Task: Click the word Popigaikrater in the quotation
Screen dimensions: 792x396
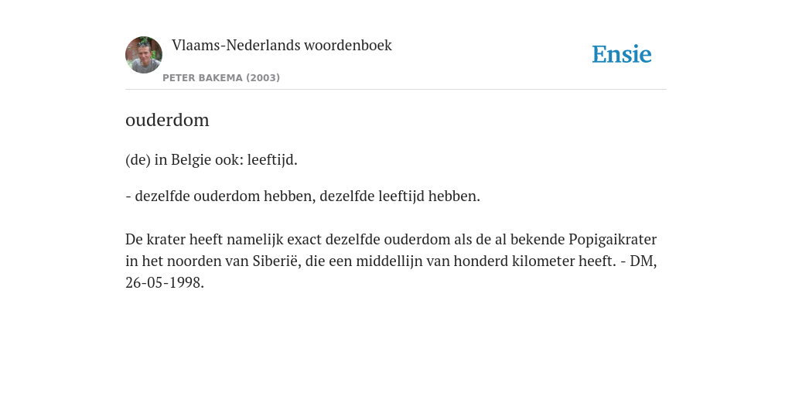Action: tap(613, 240)
